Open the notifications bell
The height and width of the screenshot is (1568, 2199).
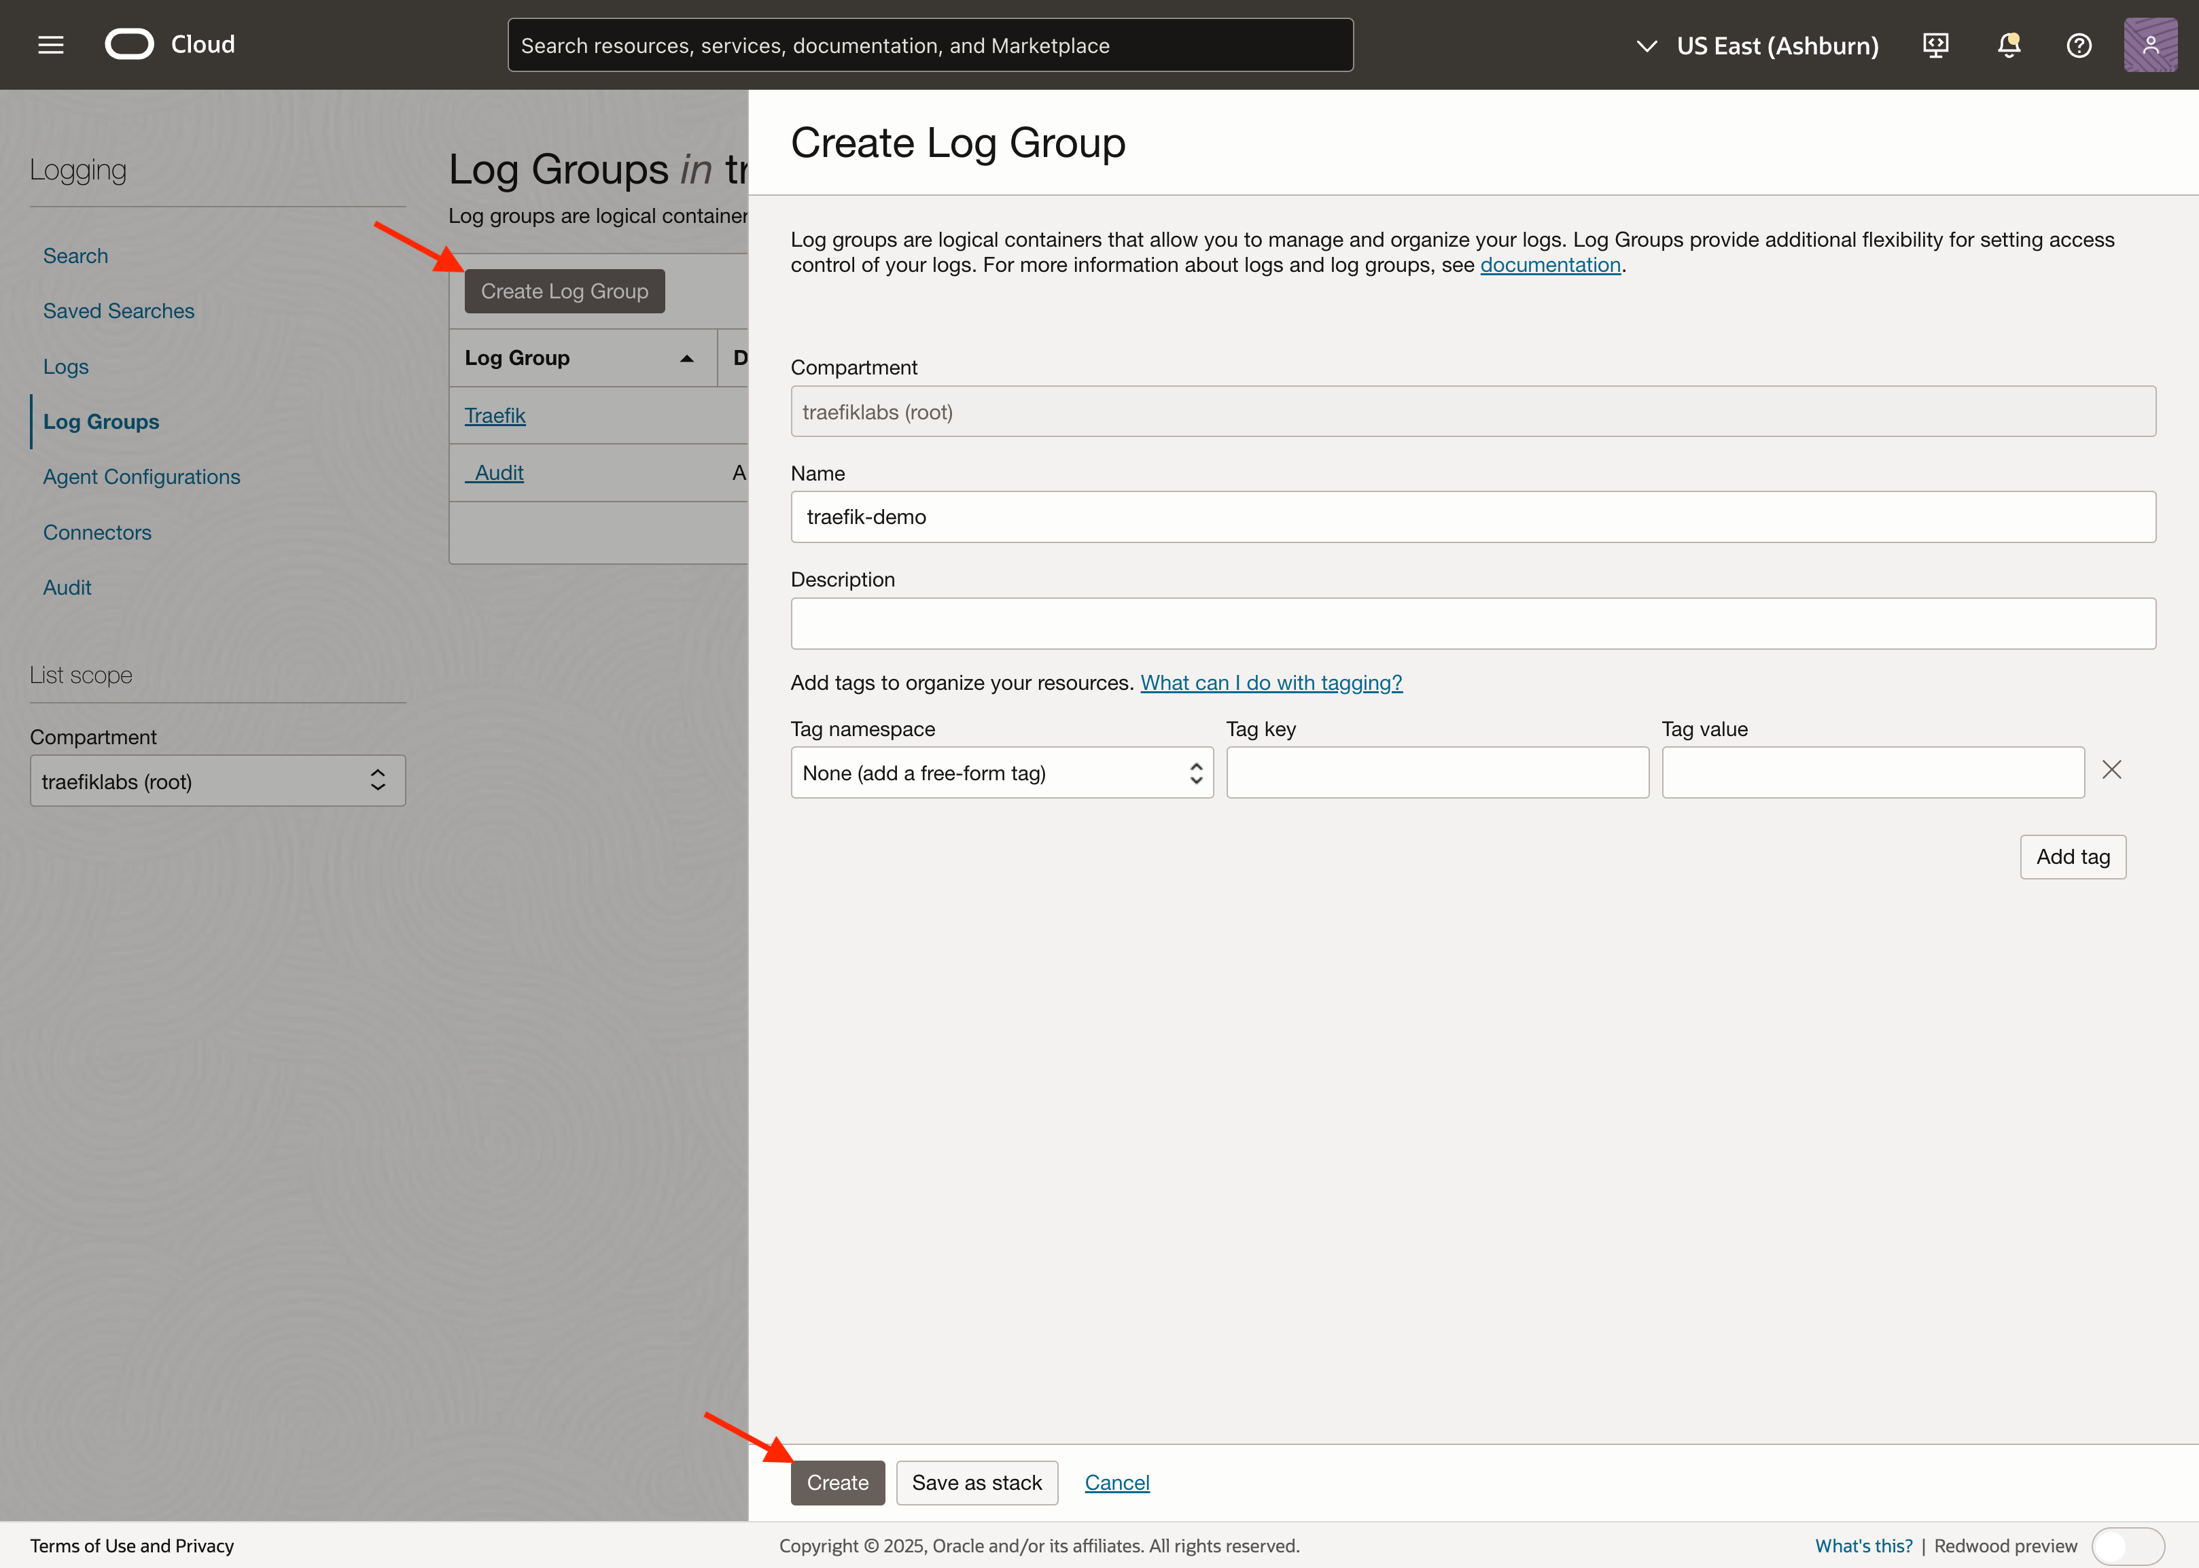(2009, 46)
